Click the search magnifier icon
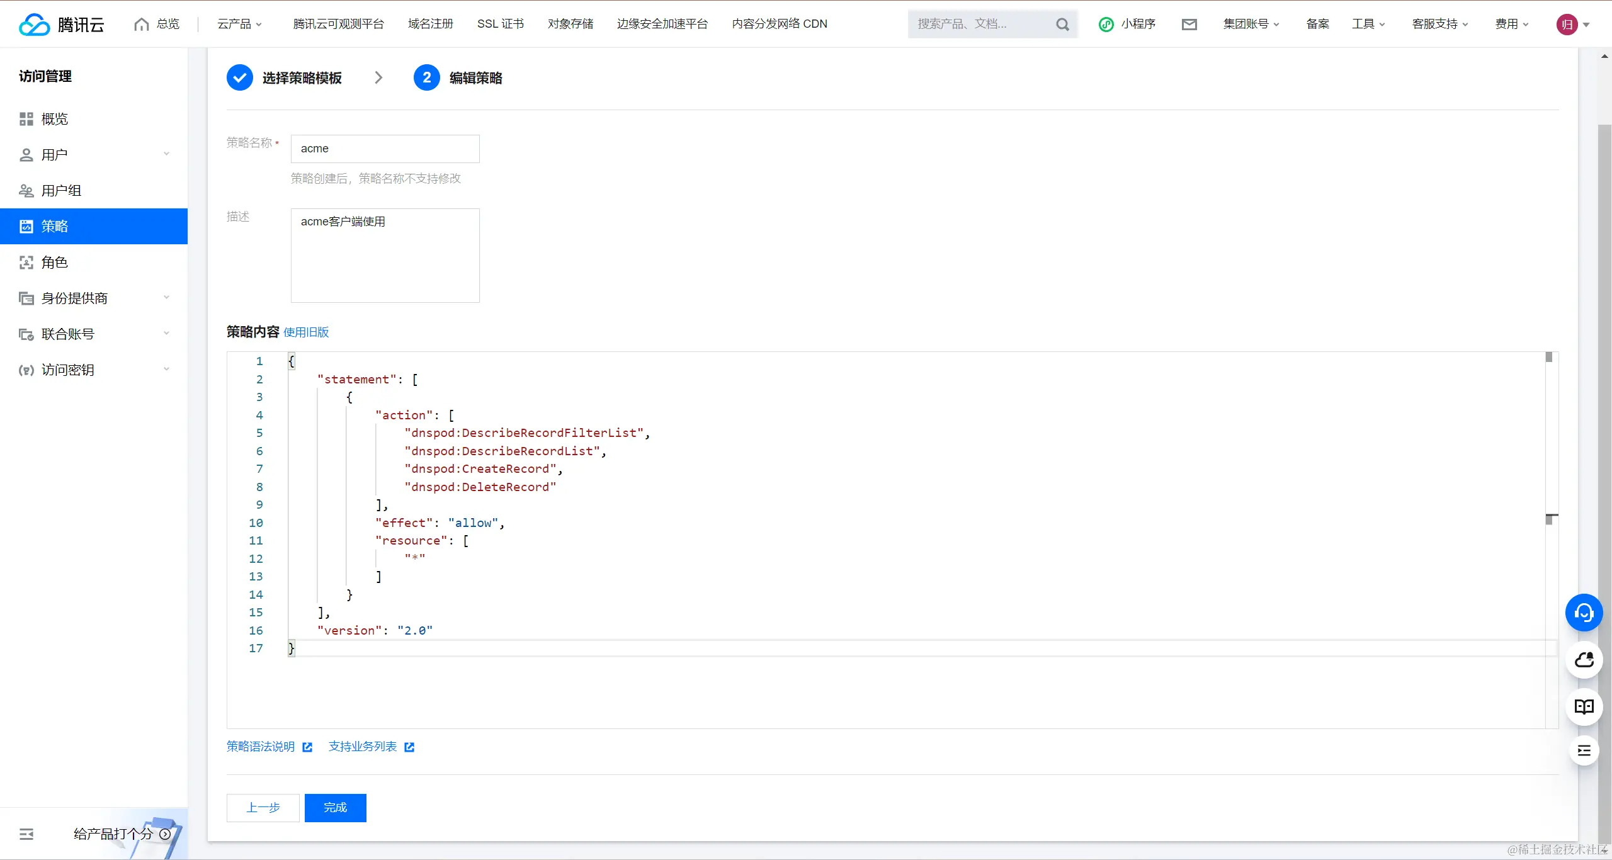The image size is (1612, 860). coord(1062,25)
